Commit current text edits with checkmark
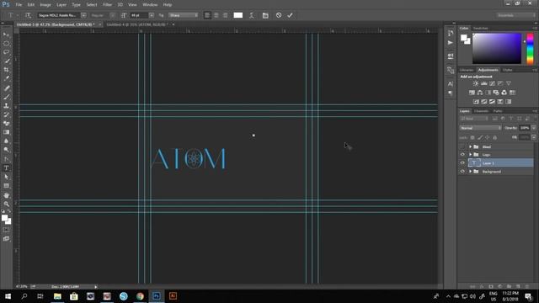Image resolution: width=539 pixels, height=303 pixels. tap(290, 15)
